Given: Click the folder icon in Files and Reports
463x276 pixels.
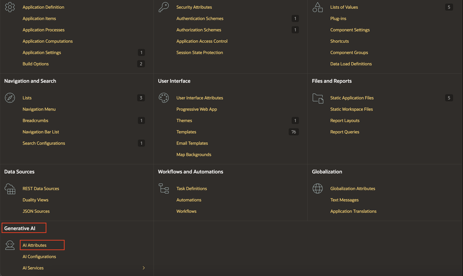Looking at the screenshot, I should pos(318,98).
